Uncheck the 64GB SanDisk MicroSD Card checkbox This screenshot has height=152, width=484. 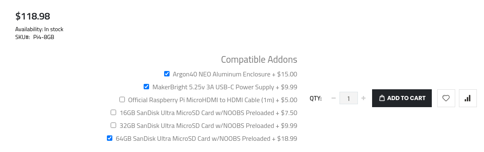109,138
